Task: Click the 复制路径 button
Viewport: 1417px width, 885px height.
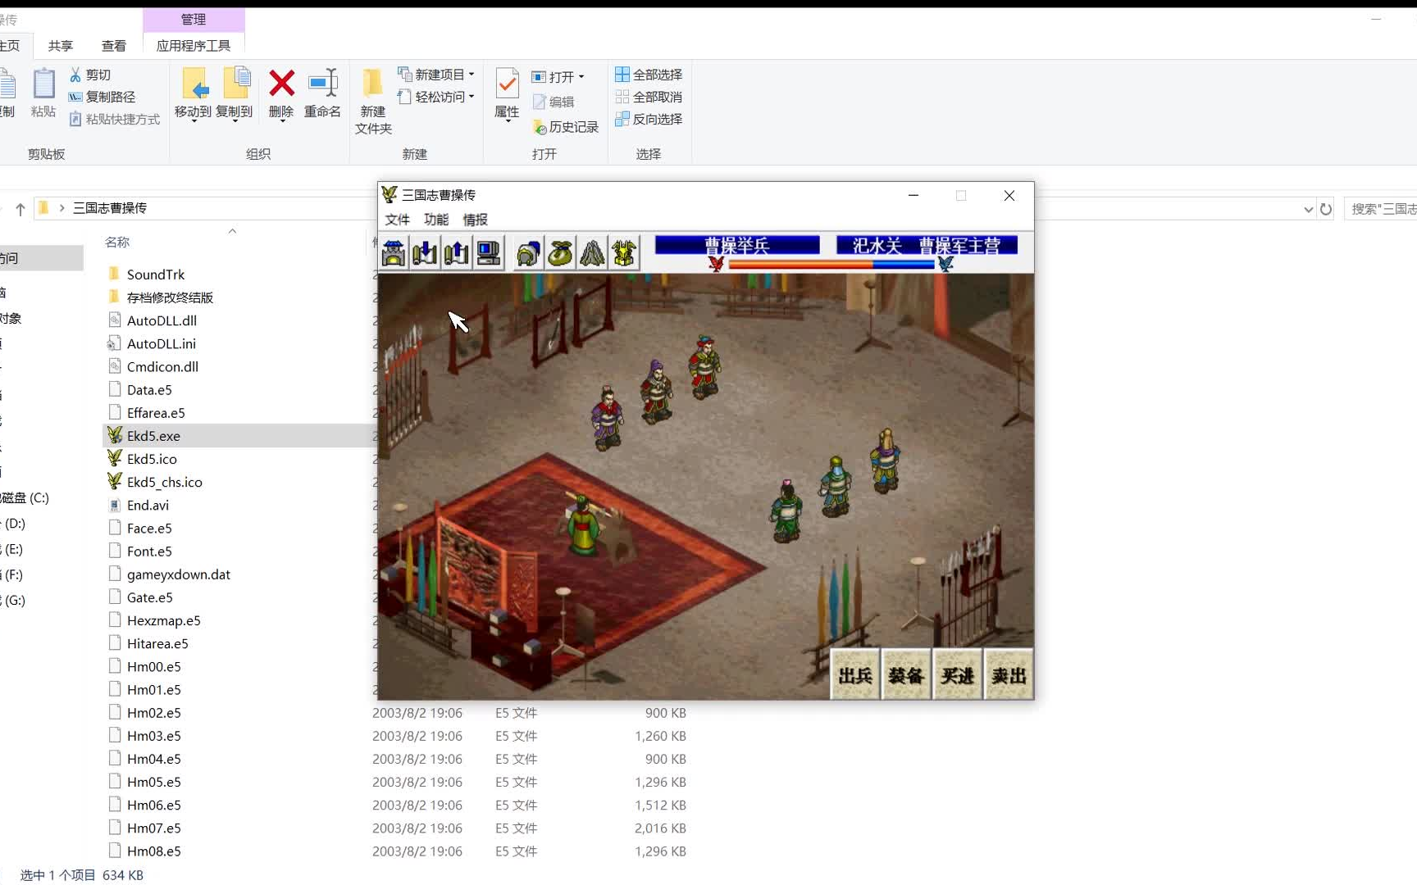Action: point(102,97)
